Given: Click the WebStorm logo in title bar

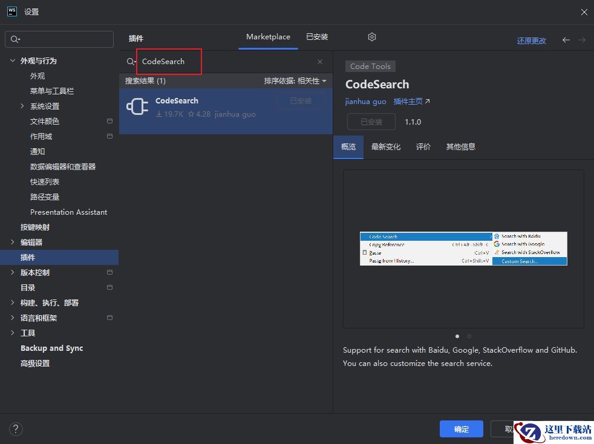Looking at the screenshot, I should (12, 11).
